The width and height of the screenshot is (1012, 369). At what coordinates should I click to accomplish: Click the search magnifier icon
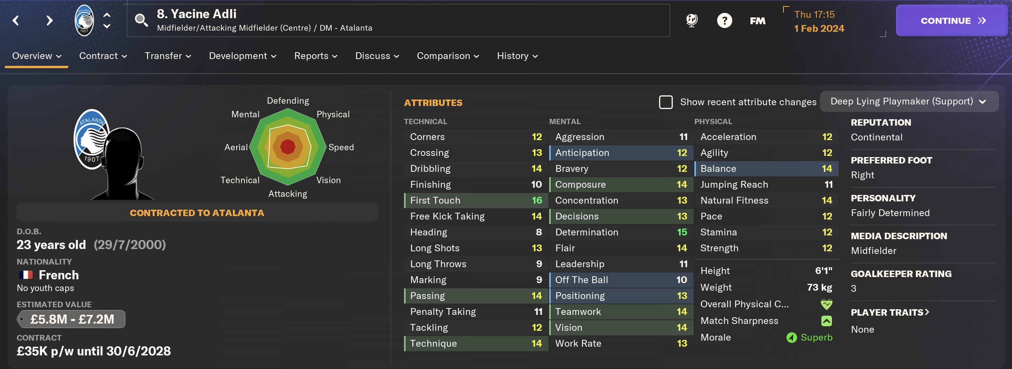[141, 20]
